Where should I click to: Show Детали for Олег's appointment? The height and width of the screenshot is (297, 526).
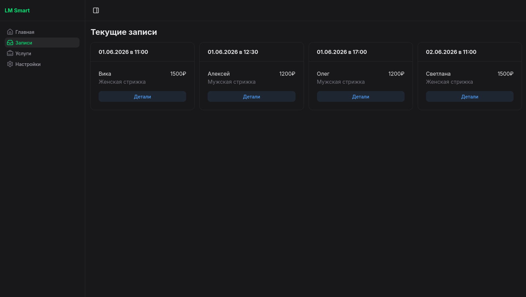[x=361, y=96]
